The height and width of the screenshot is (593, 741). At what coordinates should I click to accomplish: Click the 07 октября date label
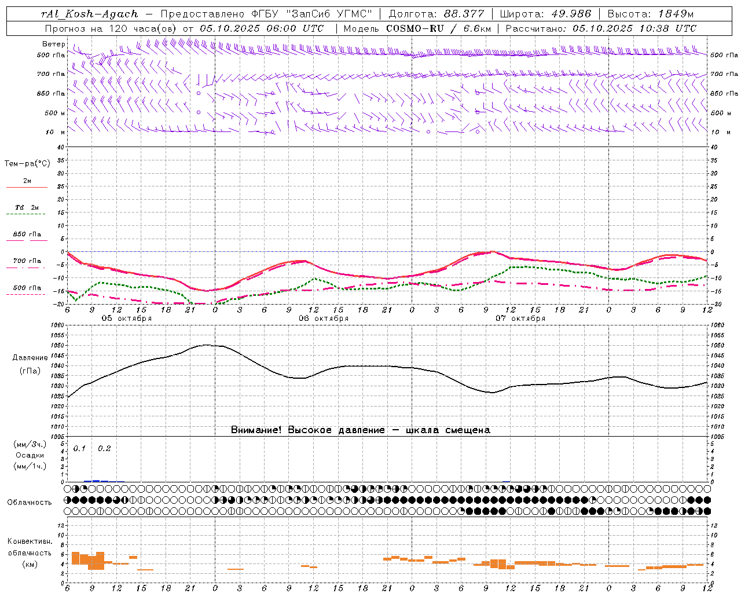click(x=520, y=319)
